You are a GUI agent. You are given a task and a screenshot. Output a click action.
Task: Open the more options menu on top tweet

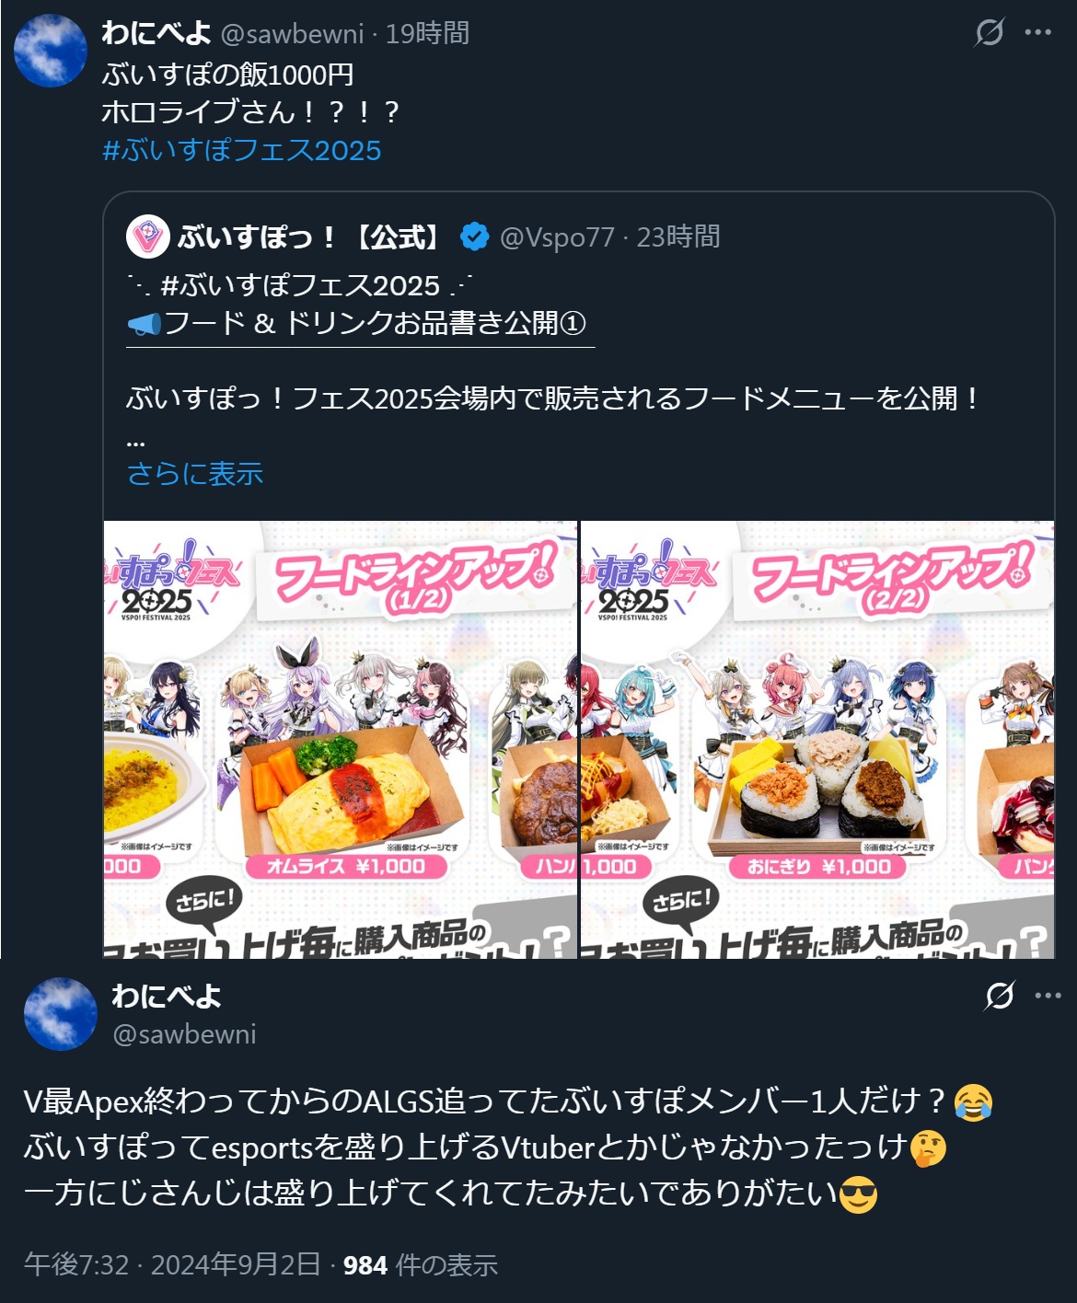tap(1037, 32)
